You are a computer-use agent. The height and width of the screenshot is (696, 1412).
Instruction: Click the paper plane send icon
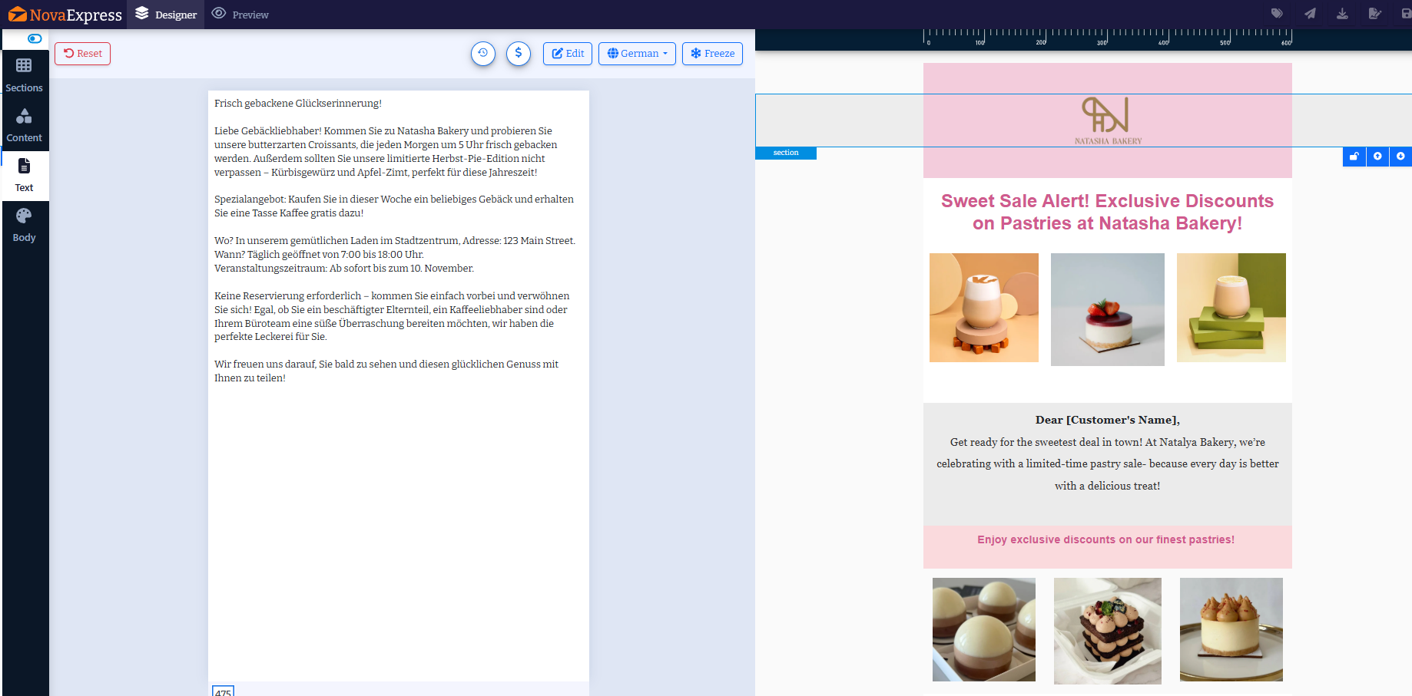click(1310, 14)
